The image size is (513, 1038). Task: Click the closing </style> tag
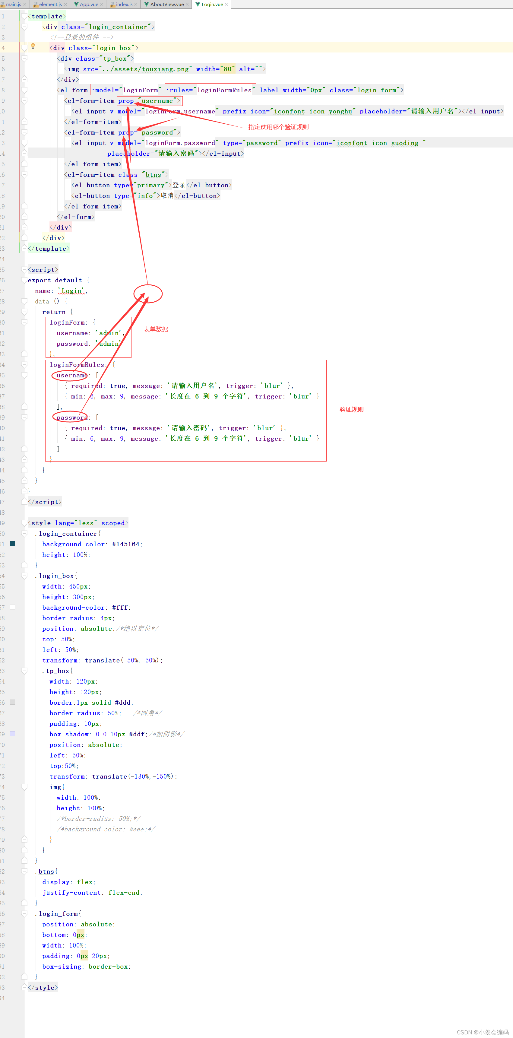tap(43, 988)
